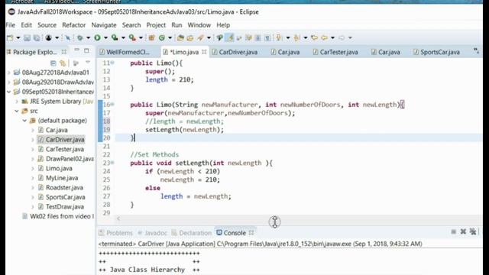This screenshot has height=275, width=489.
Task: Click the Previous Annotation arrow icon
Action: point(296,37)
